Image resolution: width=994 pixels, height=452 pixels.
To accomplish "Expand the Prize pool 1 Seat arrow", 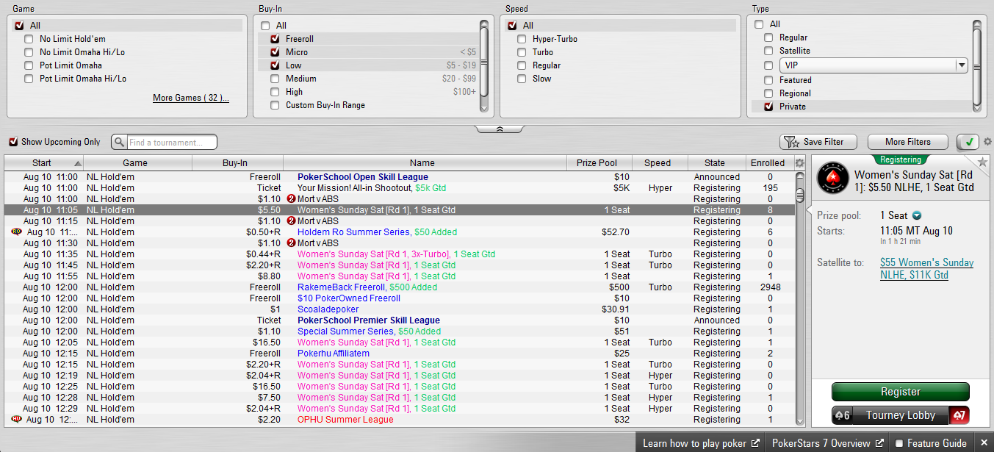I will [916, 215].
